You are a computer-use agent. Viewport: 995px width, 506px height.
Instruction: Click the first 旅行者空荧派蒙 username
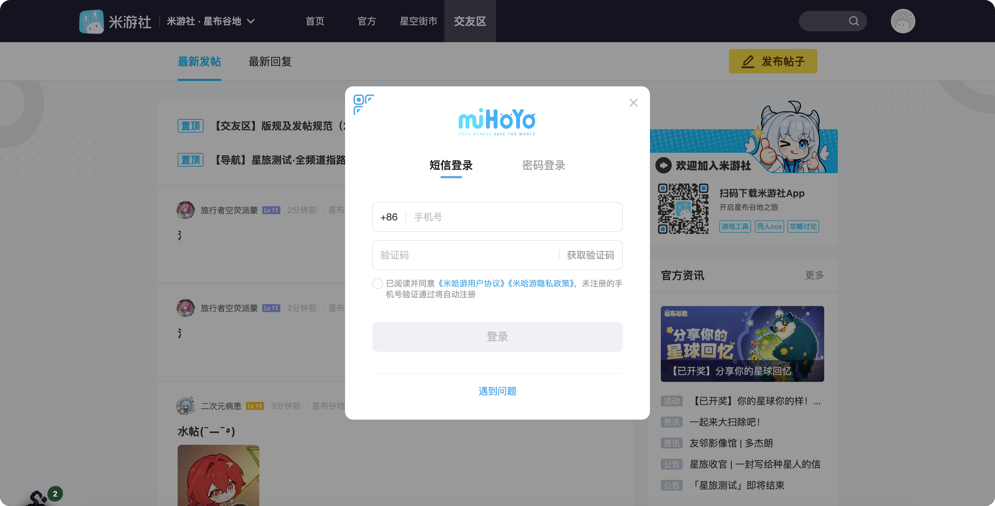(229, 210)
